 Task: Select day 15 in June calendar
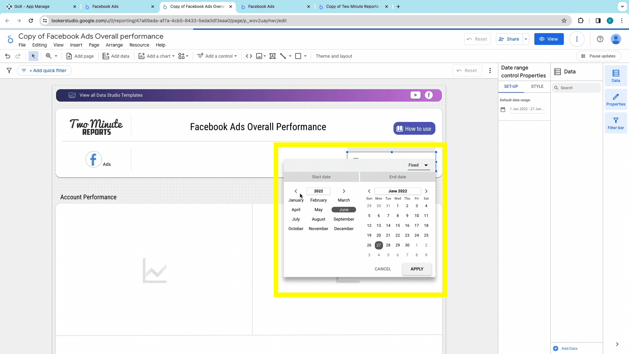pos(398,226)
